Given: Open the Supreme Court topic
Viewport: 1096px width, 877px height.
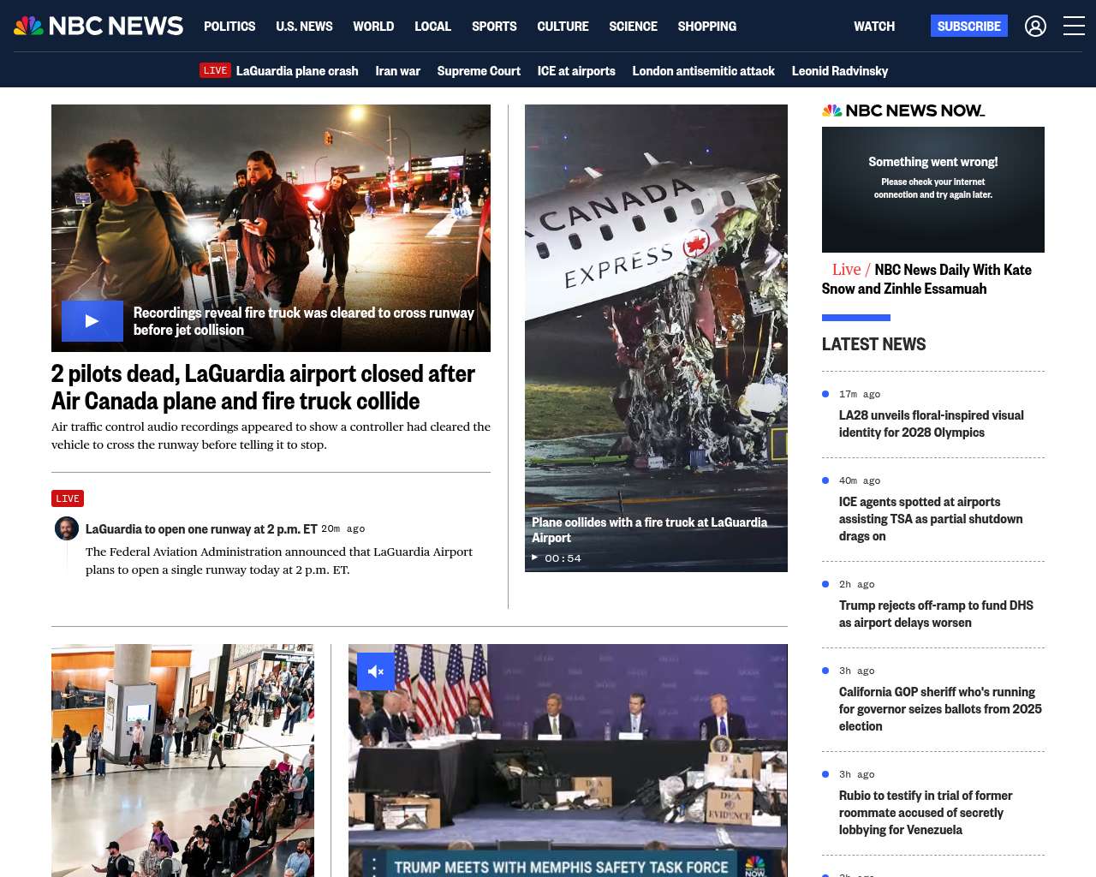Looking at the screenshot, I should point(479,71).
